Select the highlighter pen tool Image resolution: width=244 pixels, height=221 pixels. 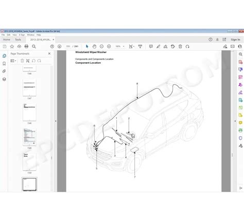point(158,46)
